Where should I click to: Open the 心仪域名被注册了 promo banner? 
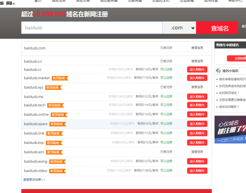click(x=230, y=130)
